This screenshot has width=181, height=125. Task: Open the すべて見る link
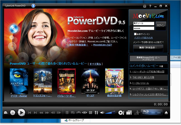(x=95, y=64)
